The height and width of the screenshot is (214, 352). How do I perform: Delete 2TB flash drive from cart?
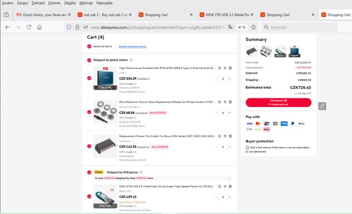(230, 187)
